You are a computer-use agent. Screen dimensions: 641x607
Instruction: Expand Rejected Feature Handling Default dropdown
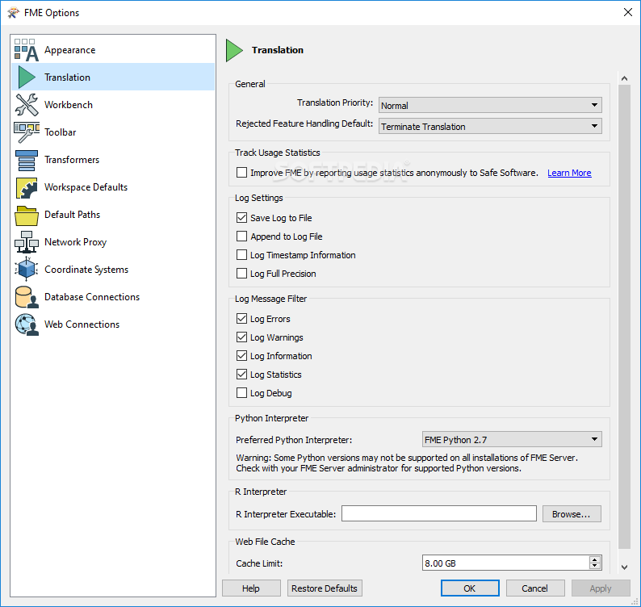pyautogui.click(x=490, y=126)
